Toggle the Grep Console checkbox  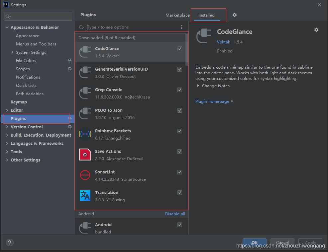(x=180, y=90)
